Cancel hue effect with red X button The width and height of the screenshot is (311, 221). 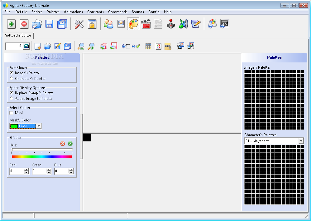(63, 144)
